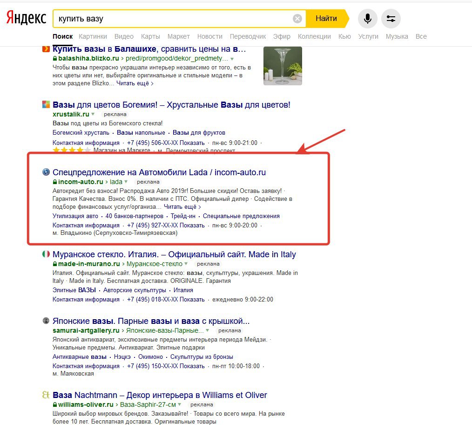
Task: Open 'Японские вазы. Парные вазы' ad title
Action: [x=151, y=321]
